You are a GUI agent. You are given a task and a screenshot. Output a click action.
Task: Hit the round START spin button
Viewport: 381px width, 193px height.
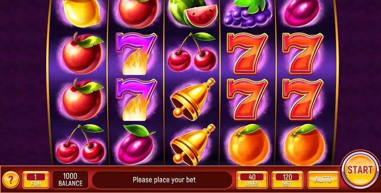click(x=360, y=170)
